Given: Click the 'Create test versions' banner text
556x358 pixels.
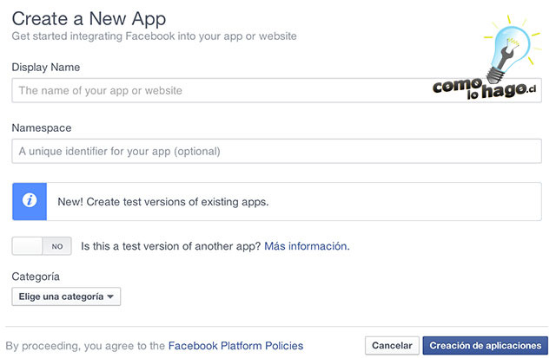Looking at the screenshot, I should coord(163,202).
